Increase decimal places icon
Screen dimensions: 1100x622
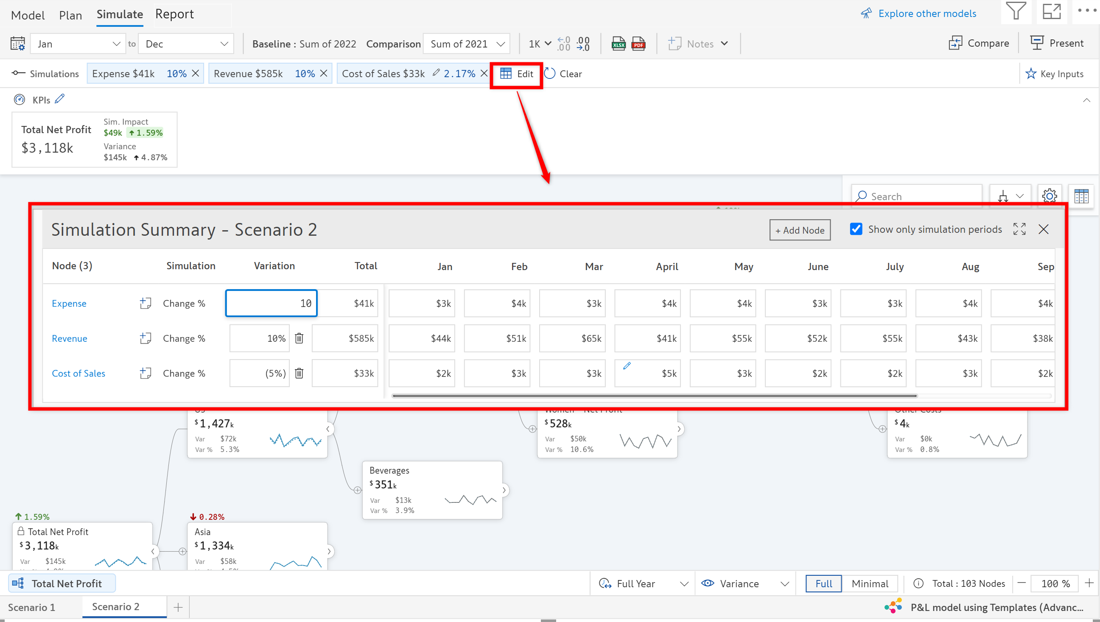point(564,44)
